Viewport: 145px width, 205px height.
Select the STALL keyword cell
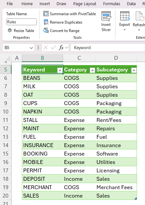click(x=42, y=120)
